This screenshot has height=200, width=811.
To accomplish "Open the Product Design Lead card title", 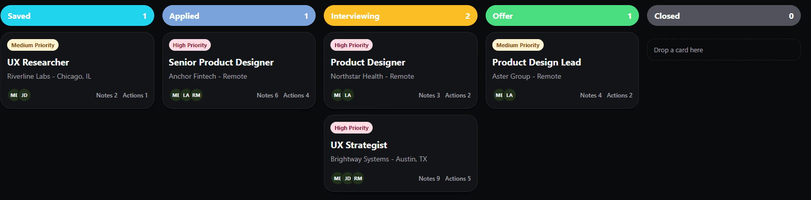I will (537, 62).
